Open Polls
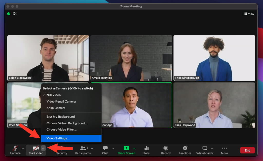The width and height of the screenshot is (263, 161). pyautogui.click(x=146, y=150)
